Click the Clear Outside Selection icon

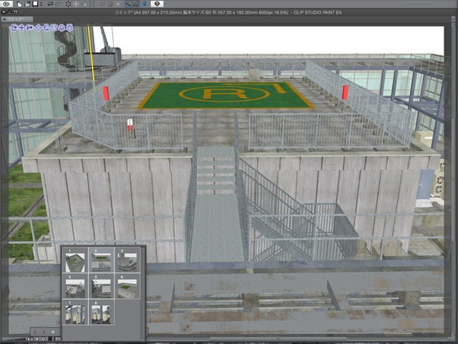click(76, 4)
